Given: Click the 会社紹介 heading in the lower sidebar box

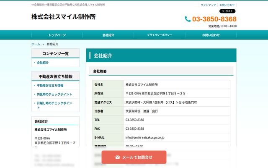Looking at the screenshot, I should [41, 121].
